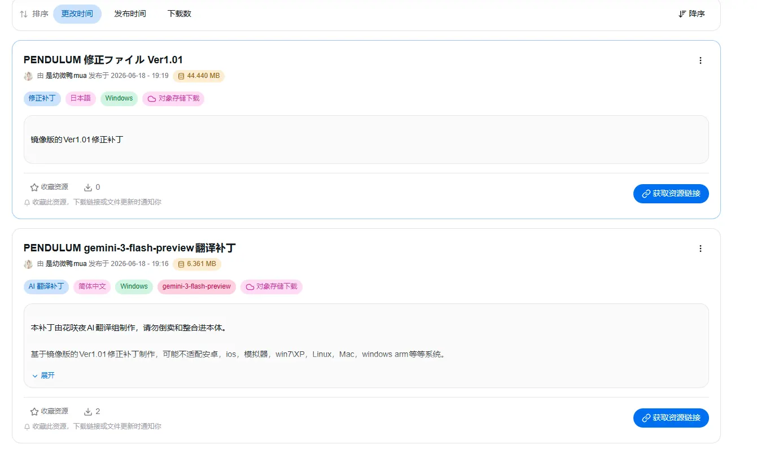Expand description with 展开
The width and height of the screenshot is (757, 453).
tap(43, 376)
